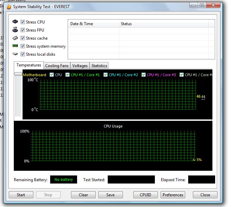237x207 pixels.
Task: Click the Clear button
Action: click(x=83, y=195)
